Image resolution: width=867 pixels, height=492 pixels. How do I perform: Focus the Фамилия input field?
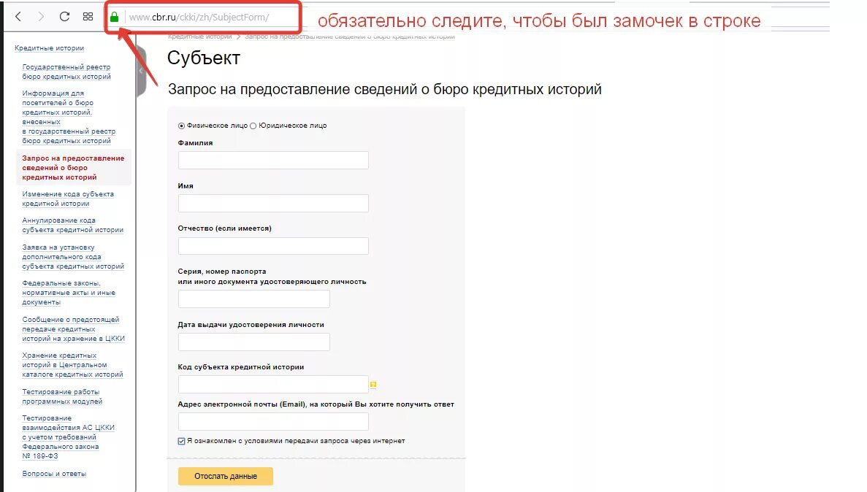pyautogui.click(x=273, y=161)
